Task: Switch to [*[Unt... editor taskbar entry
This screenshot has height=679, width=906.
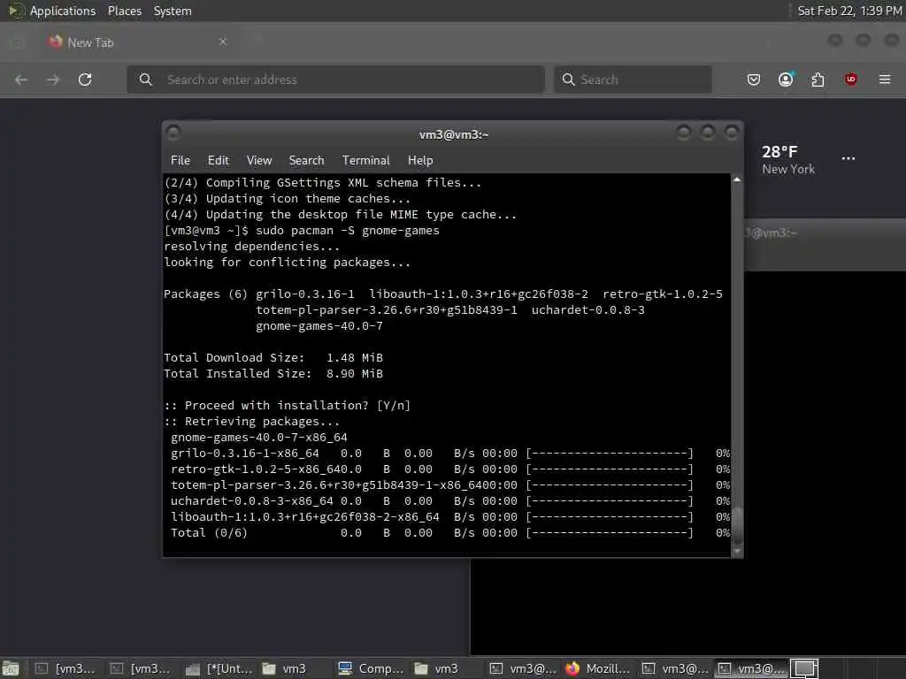Action: coord(219,668)
